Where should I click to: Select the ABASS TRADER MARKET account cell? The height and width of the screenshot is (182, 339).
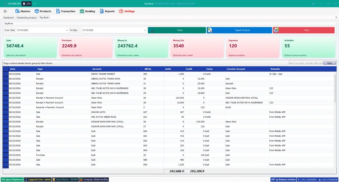point(117,74)
